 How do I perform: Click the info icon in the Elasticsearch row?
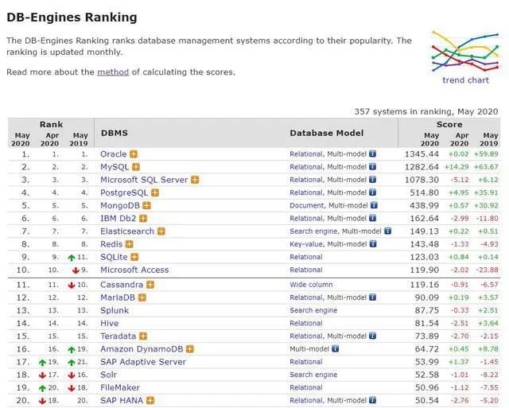(388, 231)
